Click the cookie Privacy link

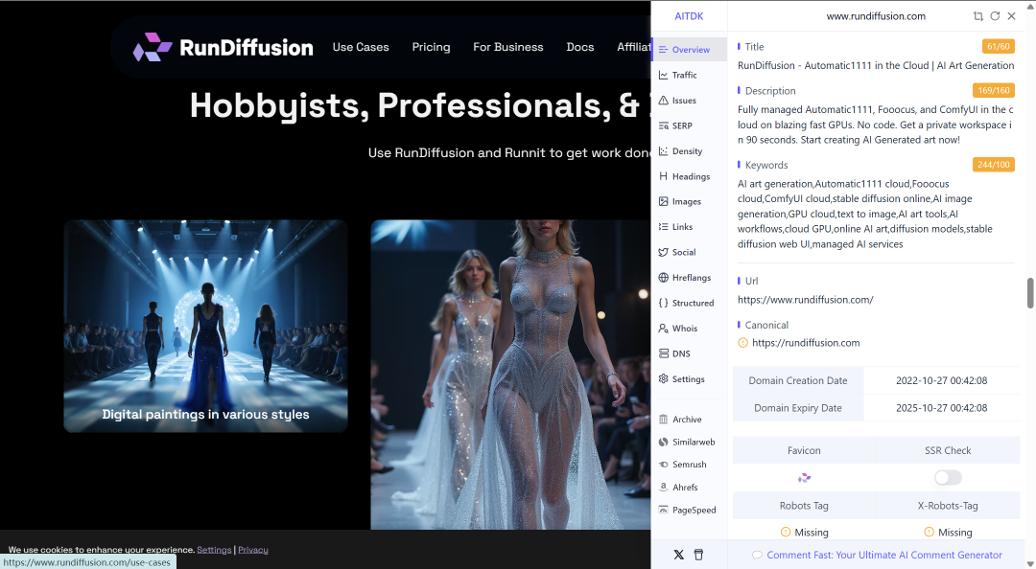tap(253, 549)
